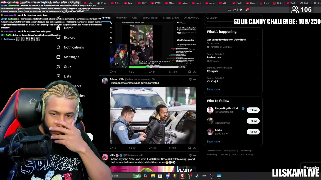Click the Search box on X
Screen dimensions: 321x180
tap(233, 18)
